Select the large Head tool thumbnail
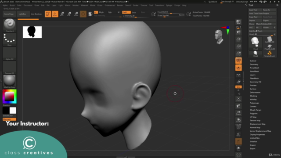281x158 pixels. [x=256, y=43]
